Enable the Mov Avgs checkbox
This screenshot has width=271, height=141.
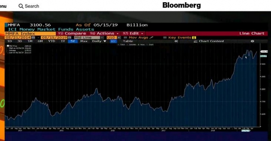coord(125,37)
